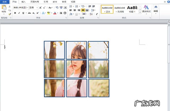Viewport: 170px width, 111px height.
Task: Click the Format Painter brush icon
Action: pos(10,14)
